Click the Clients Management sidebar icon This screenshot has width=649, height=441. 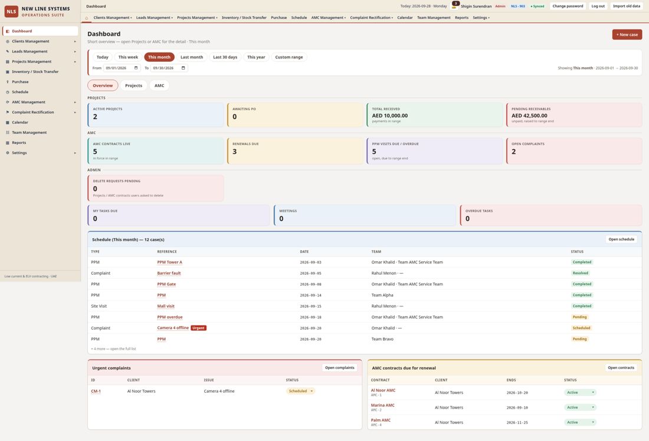pos(8,41)
